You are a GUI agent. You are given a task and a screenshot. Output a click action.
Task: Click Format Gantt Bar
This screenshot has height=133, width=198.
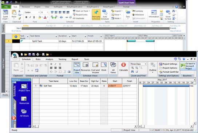click(x=169, y=72)
